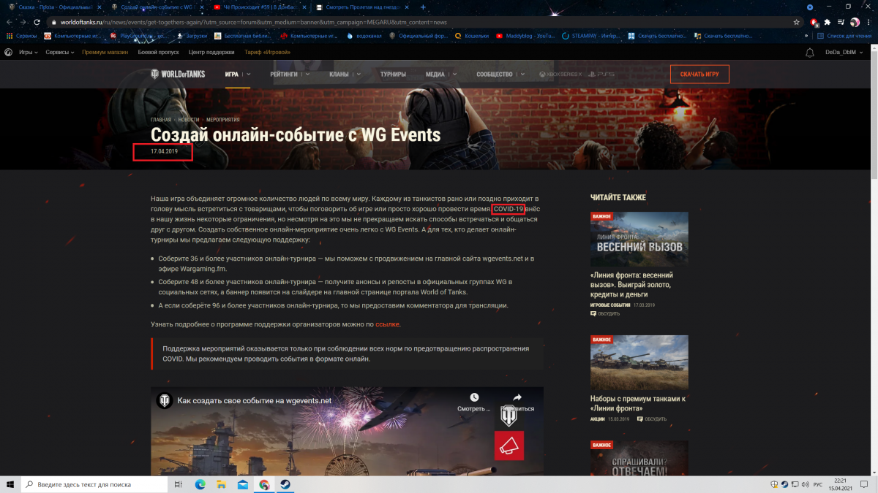The width and height of the screenshot is (878, 493).
Task: Open the Премиум магазин link
Action: click(x=105, y=53)
